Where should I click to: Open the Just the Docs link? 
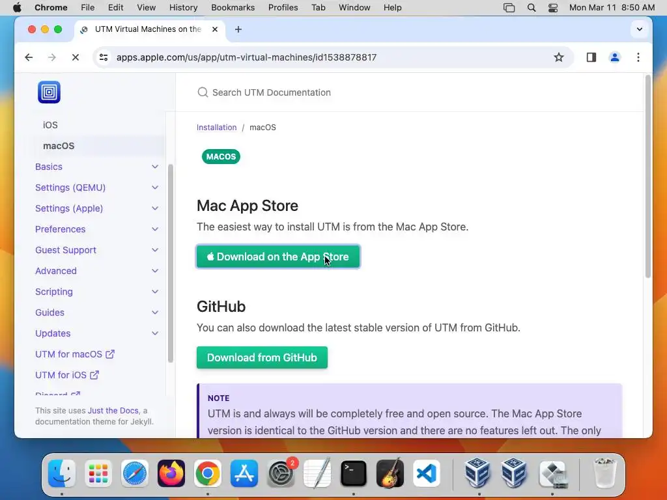point(113,411)
